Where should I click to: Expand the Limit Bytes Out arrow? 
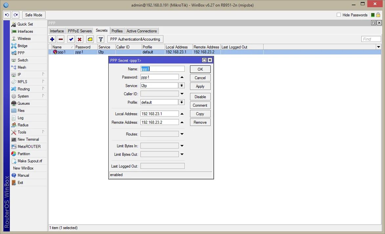pyautogui.click(x=182, y=154)
